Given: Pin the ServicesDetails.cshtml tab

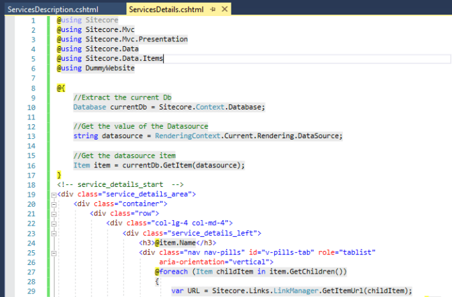Looking at the screenshot, I should [214, 9].
